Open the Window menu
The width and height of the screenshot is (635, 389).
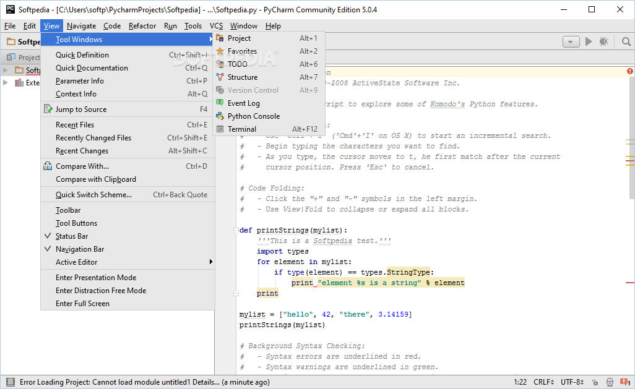pos(243,26)
